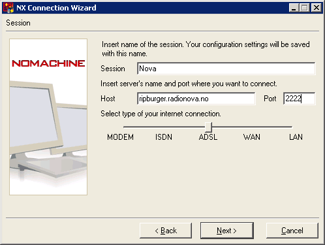Click the Host label text

tap(108, 99)
